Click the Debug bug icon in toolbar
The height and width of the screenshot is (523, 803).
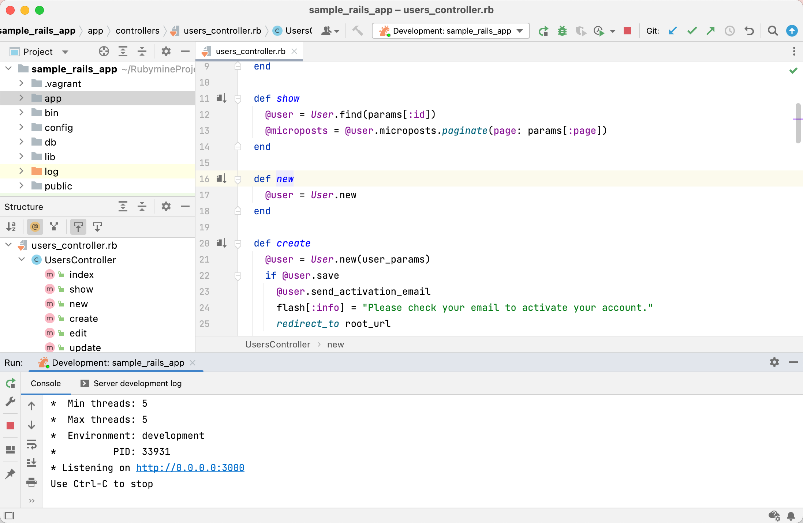(x=562, y=31)
